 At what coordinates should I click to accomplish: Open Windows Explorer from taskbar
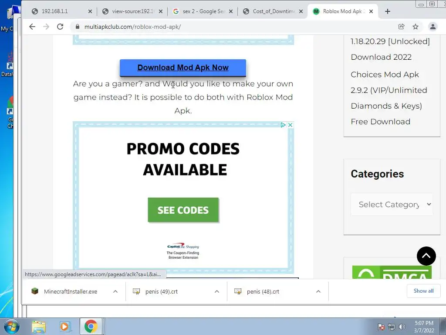tap(38, 326)
